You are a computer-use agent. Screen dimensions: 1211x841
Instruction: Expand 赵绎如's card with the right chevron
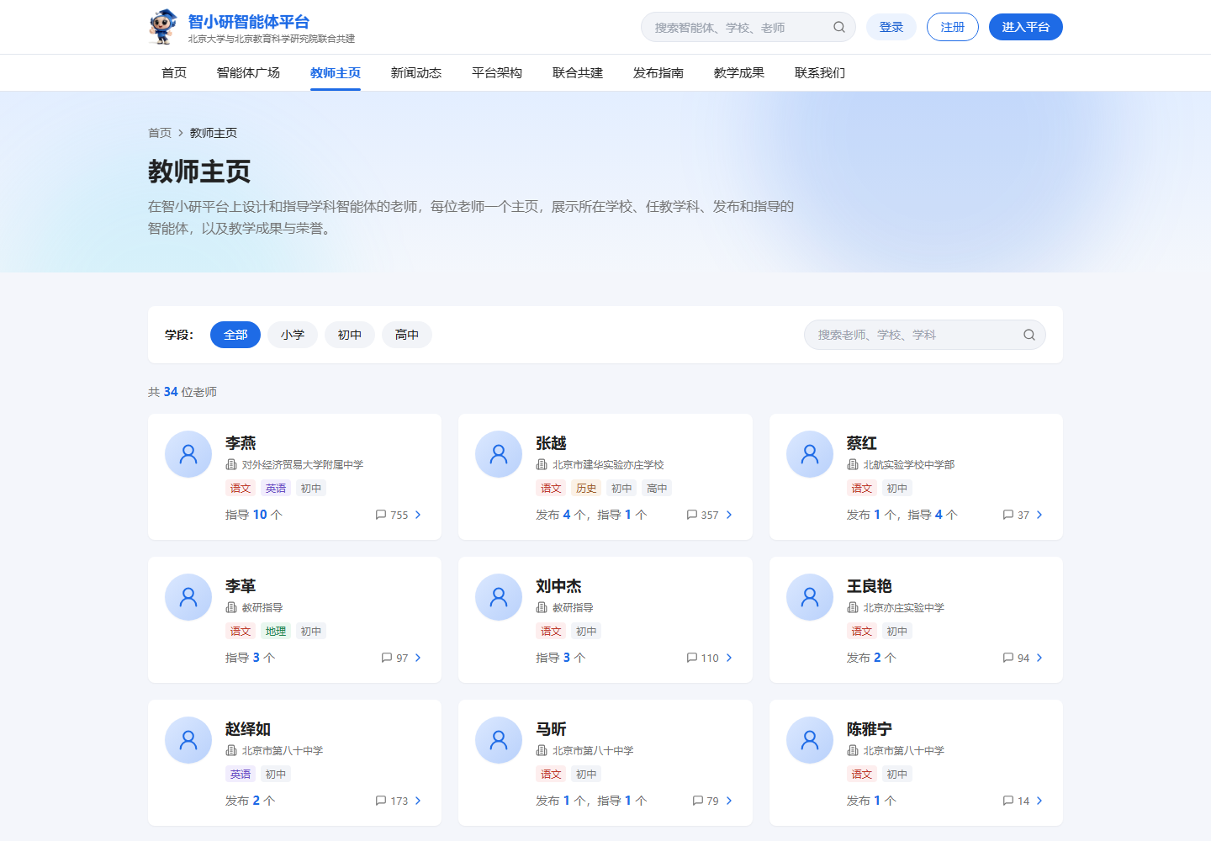point(418,801)
